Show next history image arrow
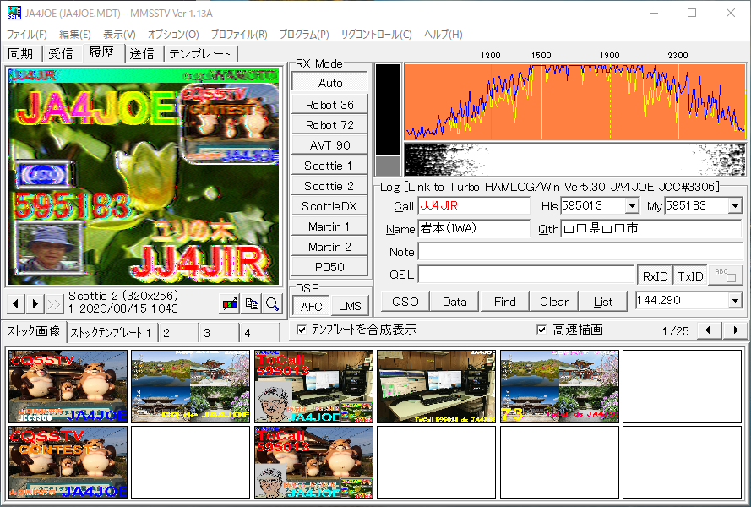The width and height of the screenshot is (751, 507). [35, 304]
